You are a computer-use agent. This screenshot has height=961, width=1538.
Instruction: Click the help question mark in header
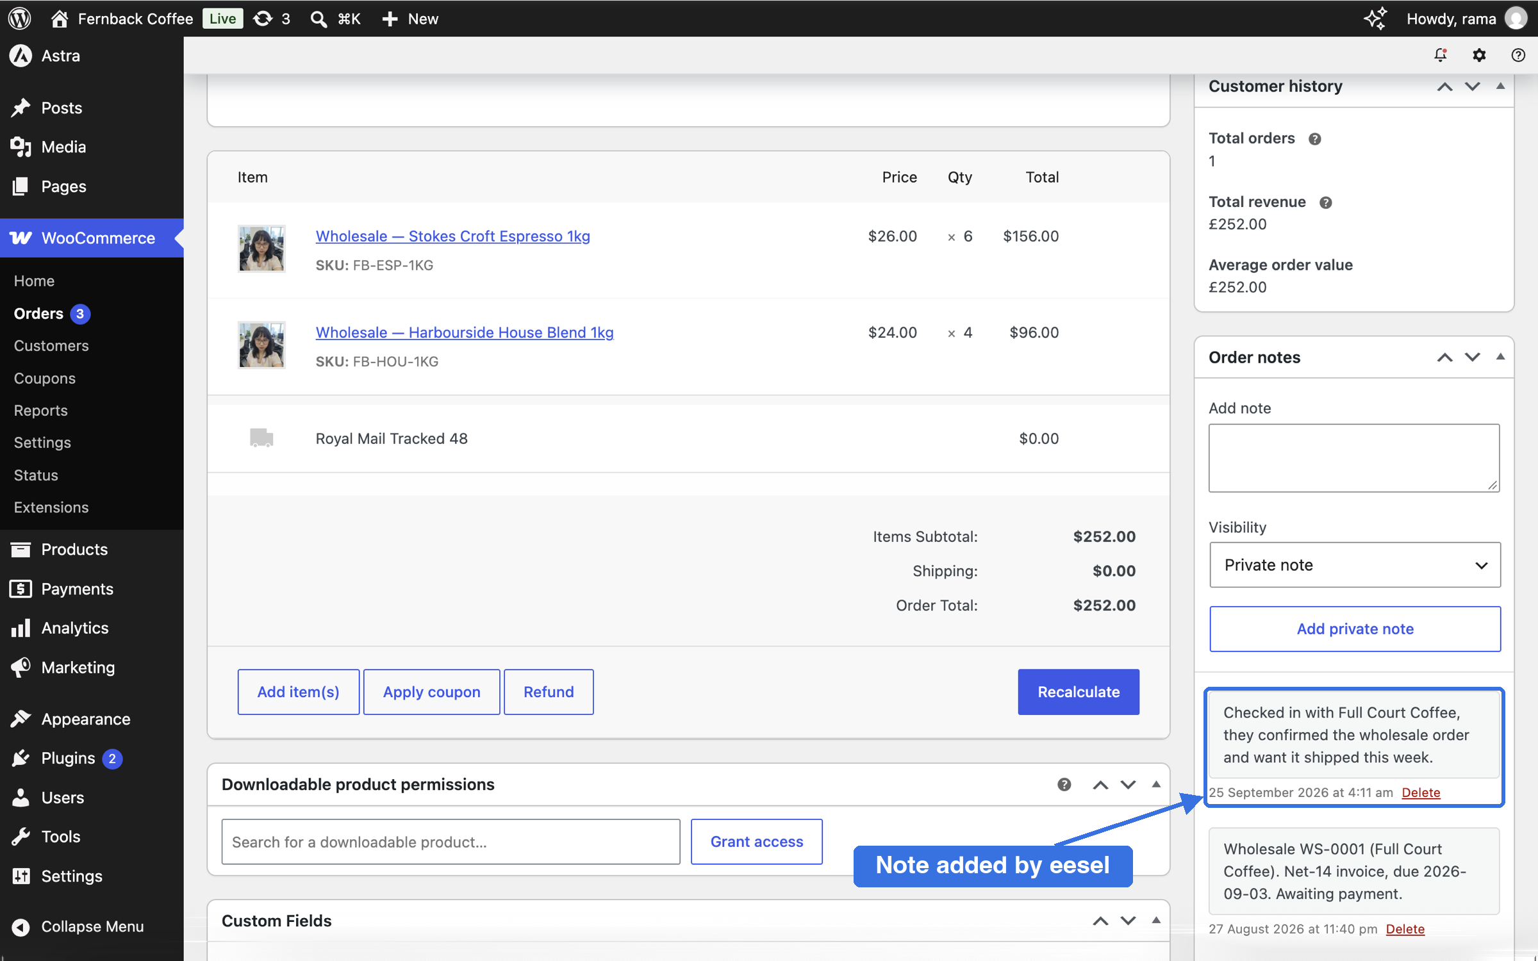click(x=1517, y=55)
